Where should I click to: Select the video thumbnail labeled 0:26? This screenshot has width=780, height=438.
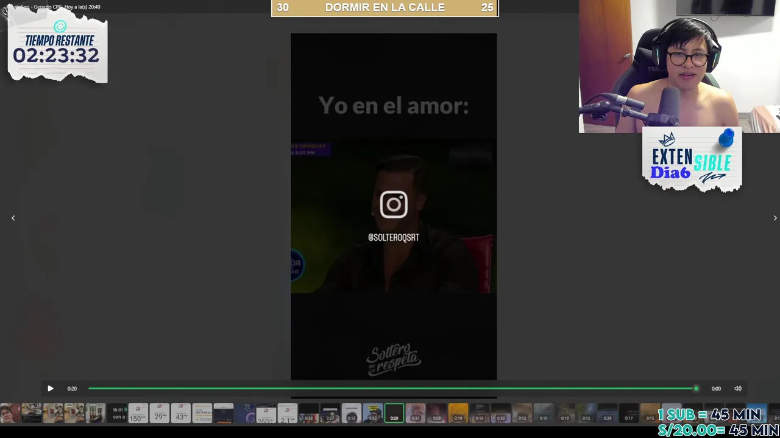tap(608, 413)
